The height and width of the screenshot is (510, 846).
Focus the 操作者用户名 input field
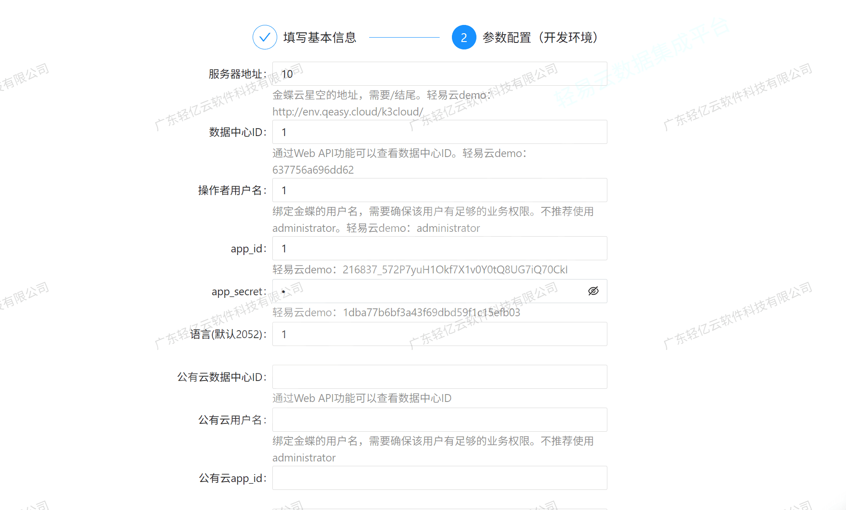point(439,190)
